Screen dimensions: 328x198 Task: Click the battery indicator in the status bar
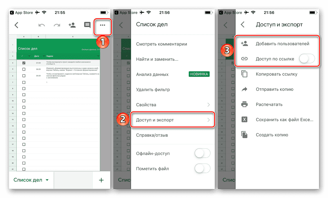pos(103,12)
